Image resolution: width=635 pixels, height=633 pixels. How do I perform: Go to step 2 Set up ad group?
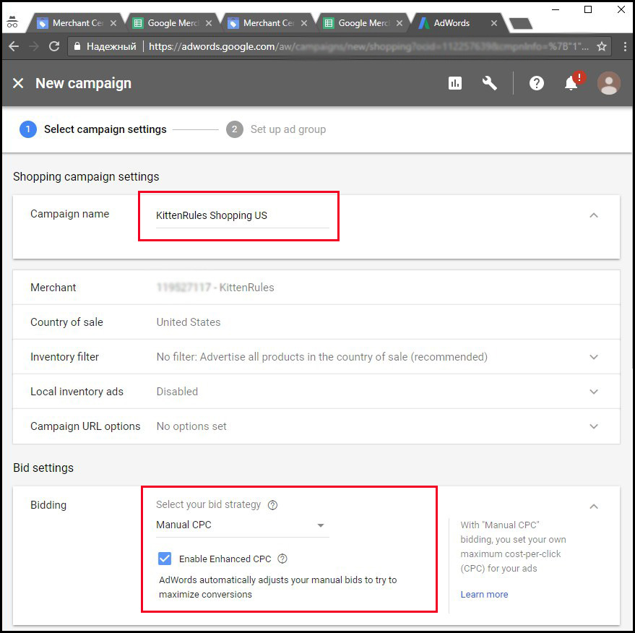tap(276, 129)
